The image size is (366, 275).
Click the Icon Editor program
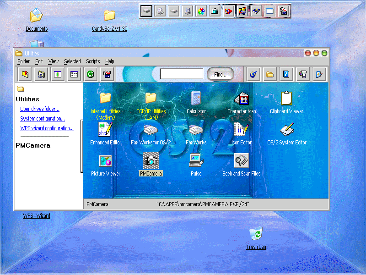coord(242,129)
